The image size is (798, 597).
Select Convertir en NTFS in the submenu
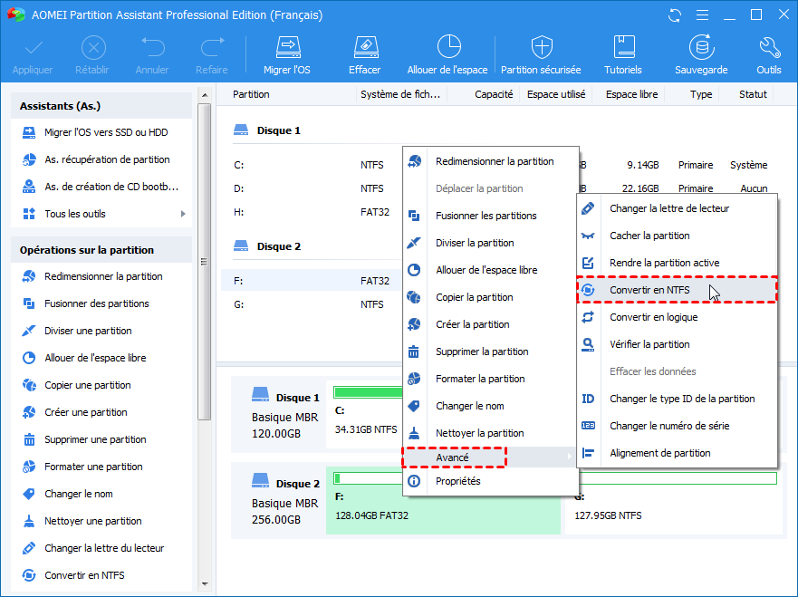(677, 290)
